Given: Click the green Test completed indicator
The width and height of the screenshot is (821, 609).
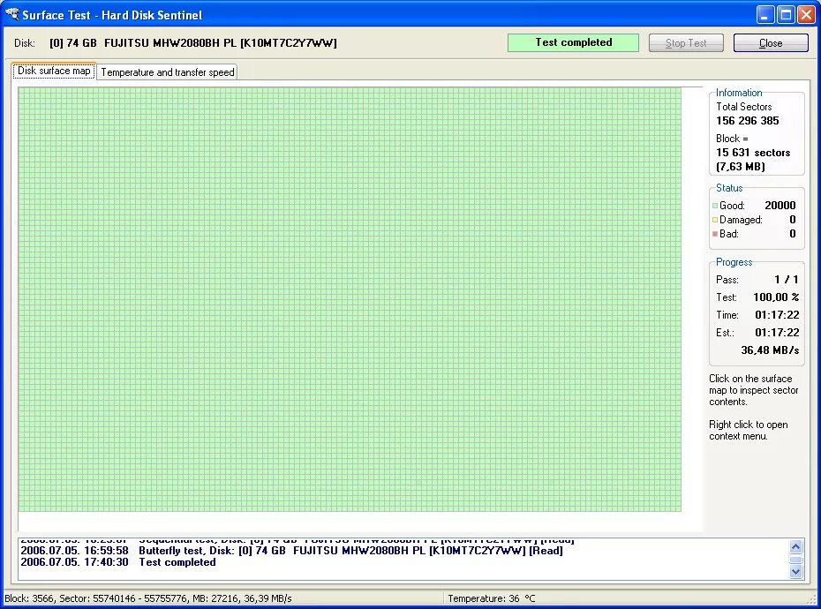Looking at the screenshot, I should (x=573, y=42).
